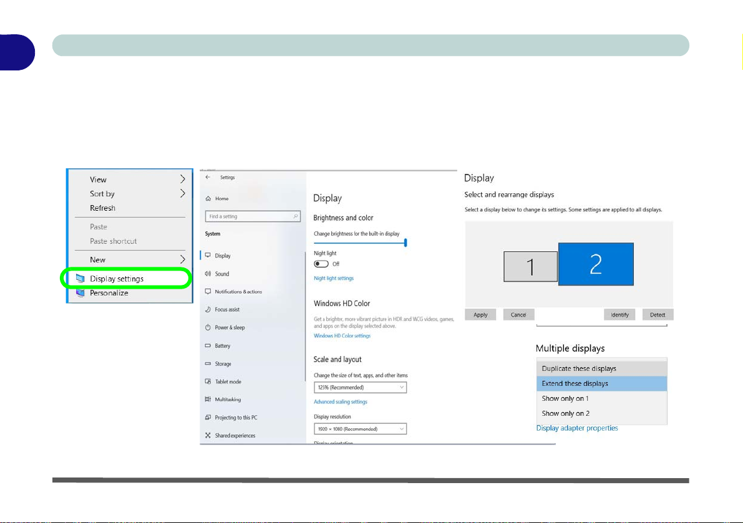Select display 1 monitor box
Viewport: 743px width, 523px height.
530,266
